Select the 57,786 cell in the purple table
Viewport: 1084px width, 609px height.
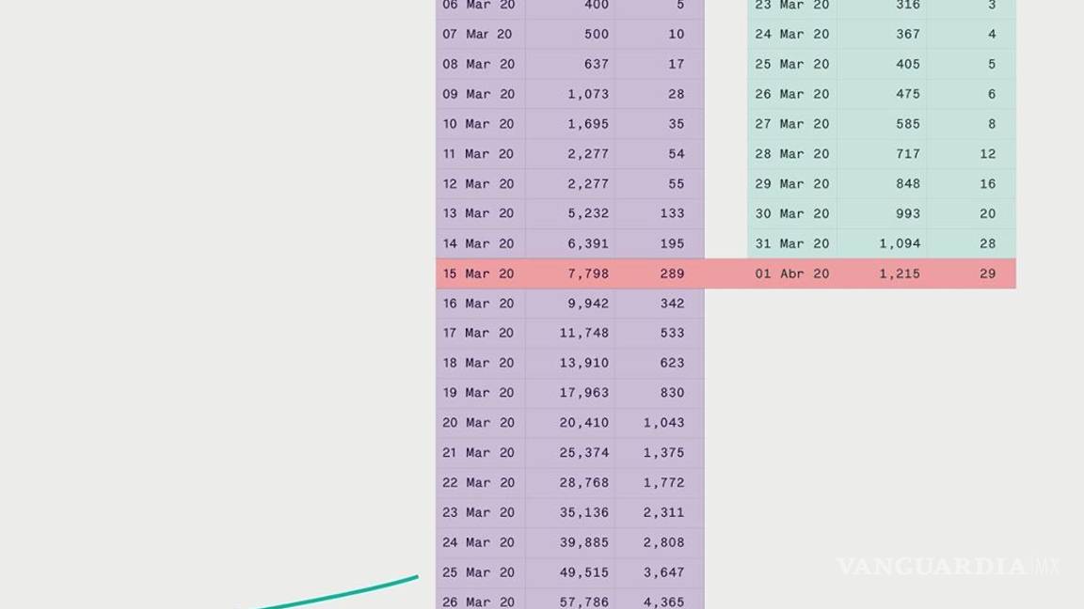pos(584,601)
